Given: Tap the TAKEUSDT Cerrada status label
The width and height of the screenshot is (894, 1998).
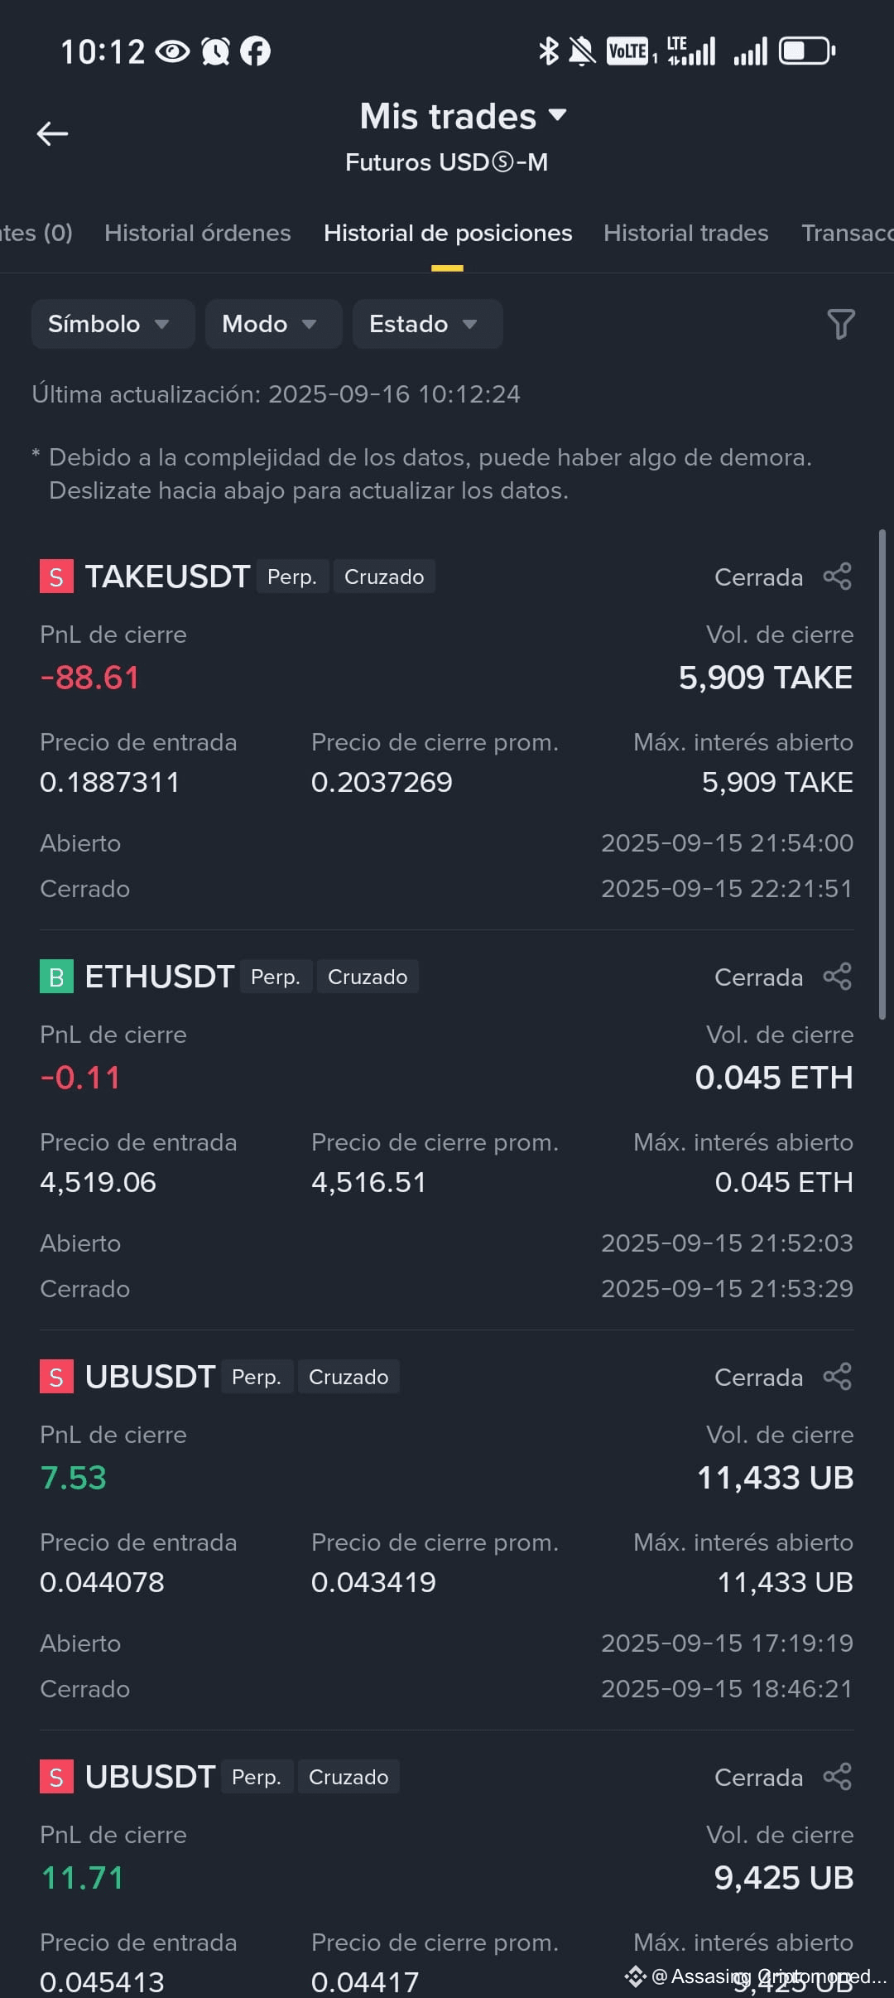Looking at the screenshot, I should (758, 577).
